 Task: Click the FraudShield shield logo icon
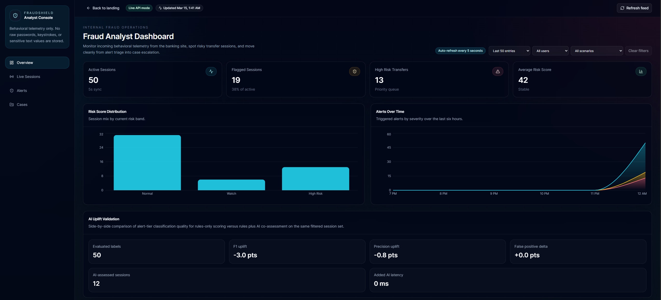point(15,16)
